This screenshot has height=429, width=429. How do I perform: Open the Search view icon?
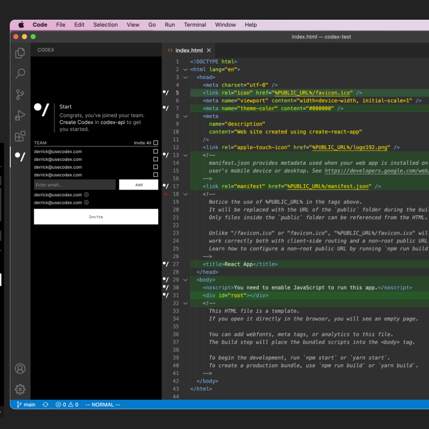tap(20, 74)
